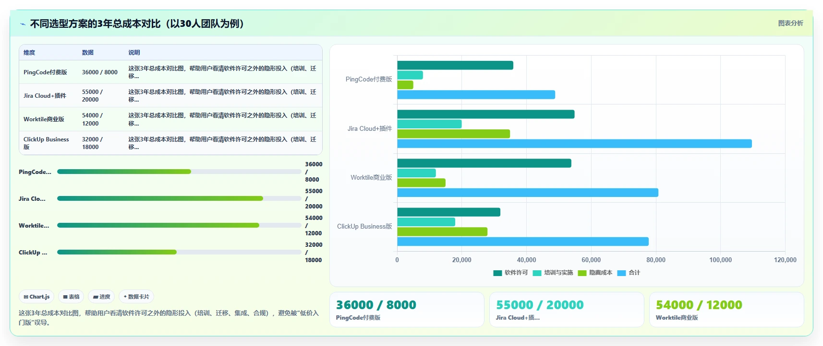Toggle the 软件许可 legend swatch
The width and height of the screenshot is (823, 346).
coord(497,273)
